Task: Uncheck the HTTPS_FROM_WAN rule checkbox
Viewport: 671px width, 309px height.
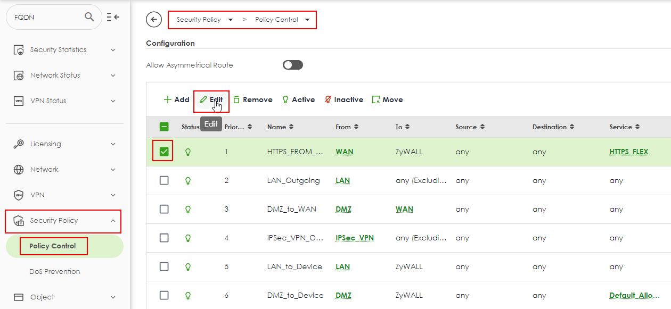Action: [164, 152]
